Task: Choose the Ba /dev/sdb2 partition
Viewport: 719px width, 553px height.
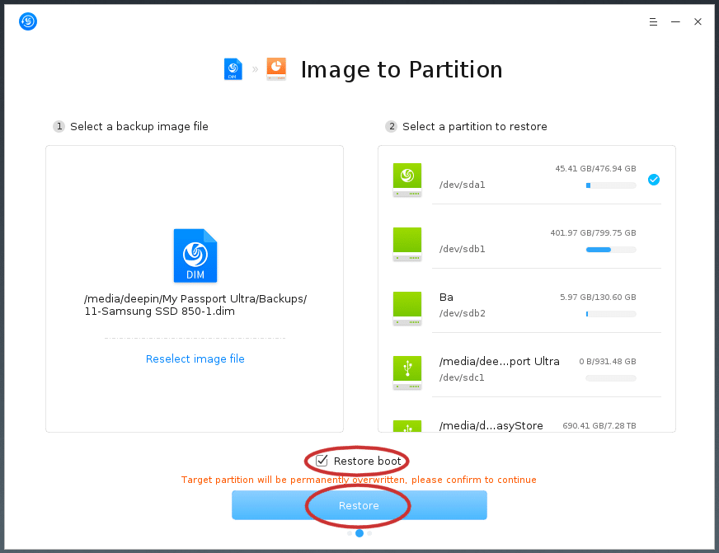Action: [x=526, y=306]
